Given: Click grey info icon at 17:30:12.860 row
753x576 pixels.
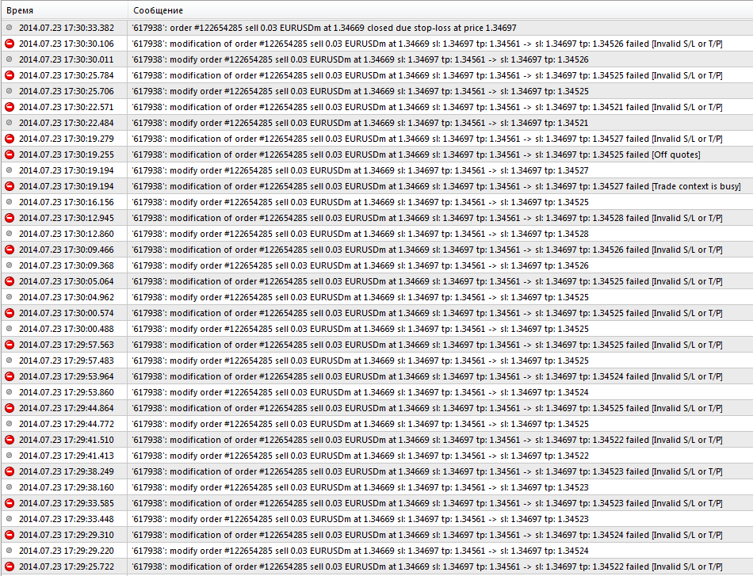Looking at the screenshot, I should (x=10, y=234).
